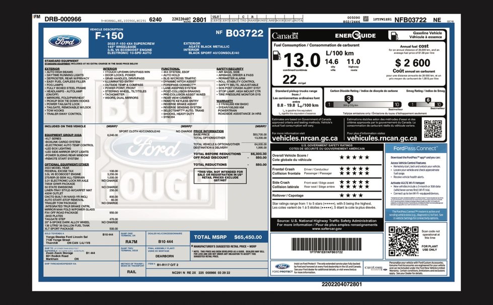This screenshot has height=305, width=493.
Task: Click the F-150 model title
Action: pyautogui.click(x=109, y=36)
